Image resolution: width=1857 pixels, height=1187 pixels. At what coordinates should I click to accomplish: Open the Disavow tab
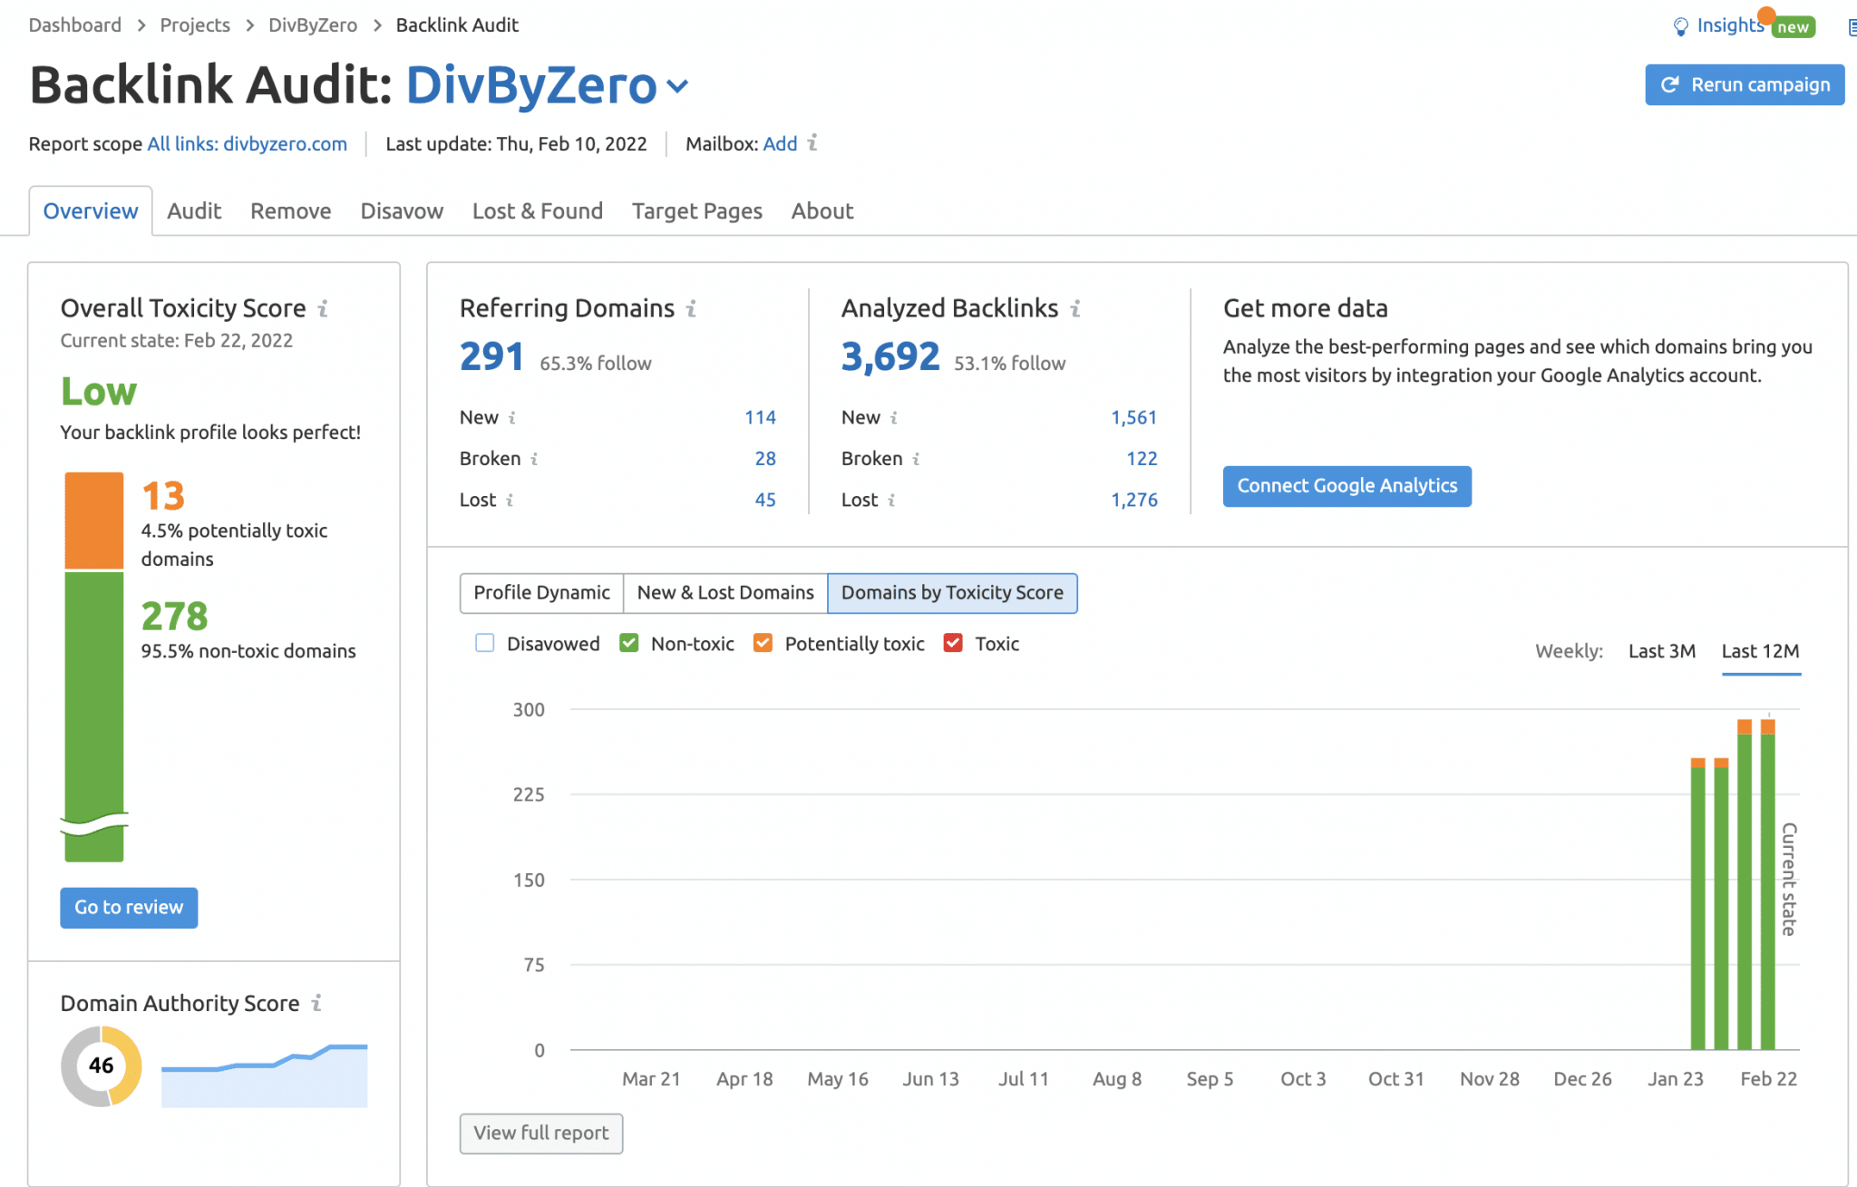point(402,210)
